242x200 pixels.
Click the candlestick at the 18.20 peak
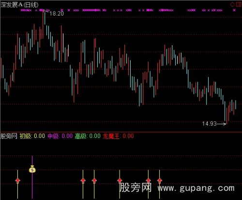43,24
